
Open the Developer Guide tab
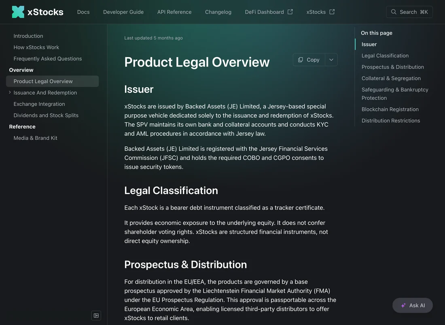(123, 12)
